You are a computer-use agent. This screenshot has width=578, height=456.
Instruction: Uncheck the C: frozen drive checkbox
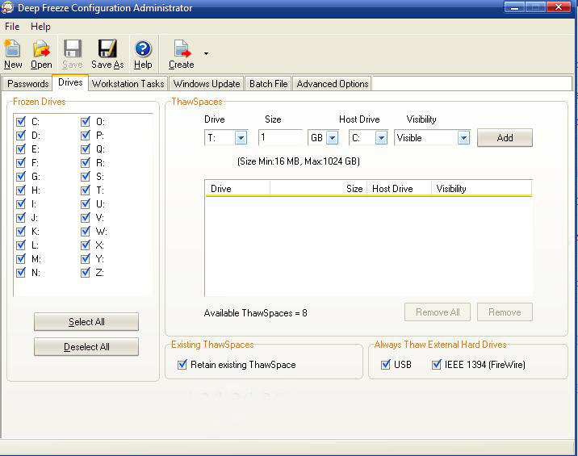(x=21, y=122)
